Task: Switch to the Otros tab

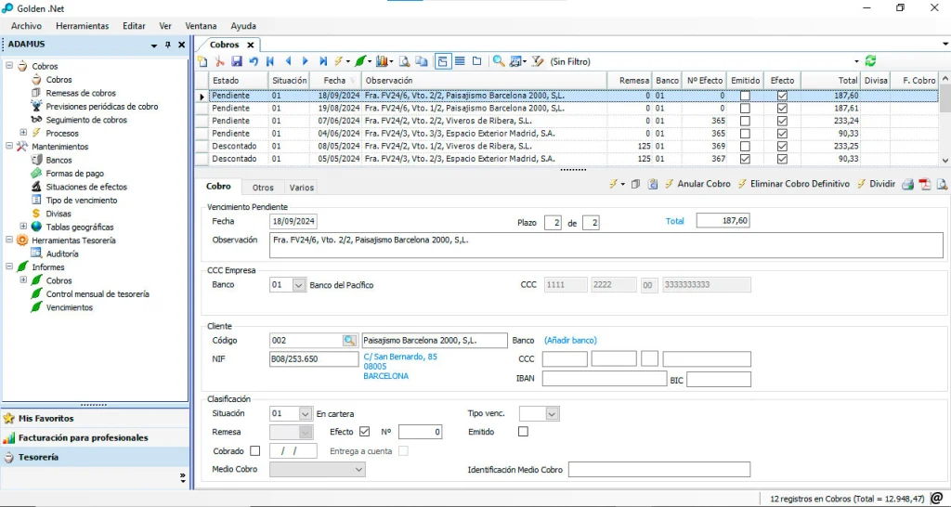Action: click(263, 188)
